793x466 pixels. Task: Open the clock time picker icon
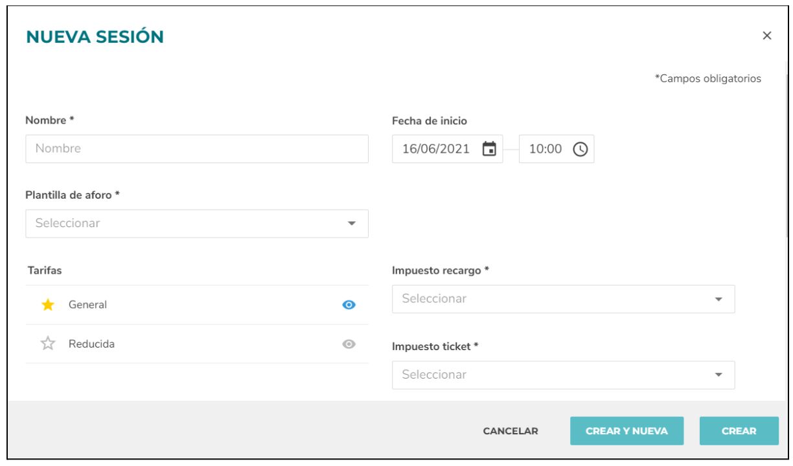pyautogui.click(x=580, y=149)
